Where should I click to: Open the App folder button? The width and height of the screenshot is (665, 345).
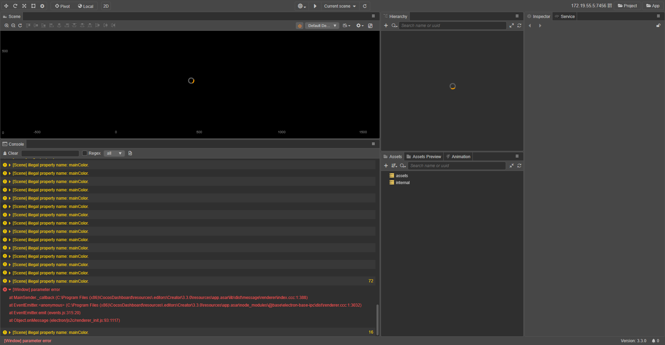click(x=653, y=6)
